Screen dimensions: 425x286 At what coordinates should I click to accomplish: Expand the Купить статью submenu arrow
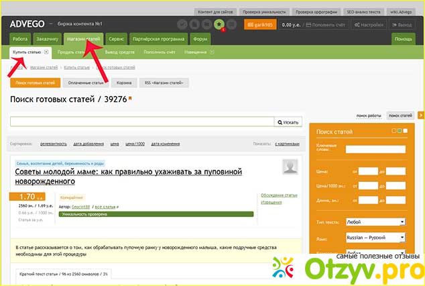(46, 52)
